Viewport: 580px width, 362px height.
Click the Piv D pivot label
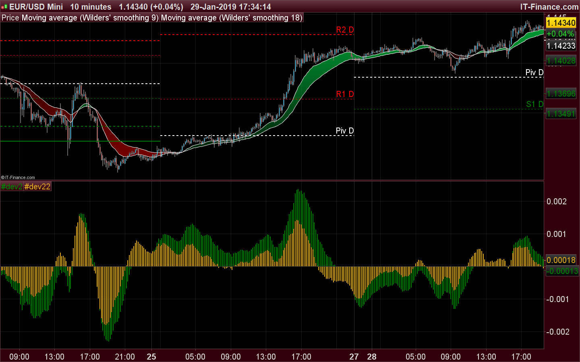[345, 130]
